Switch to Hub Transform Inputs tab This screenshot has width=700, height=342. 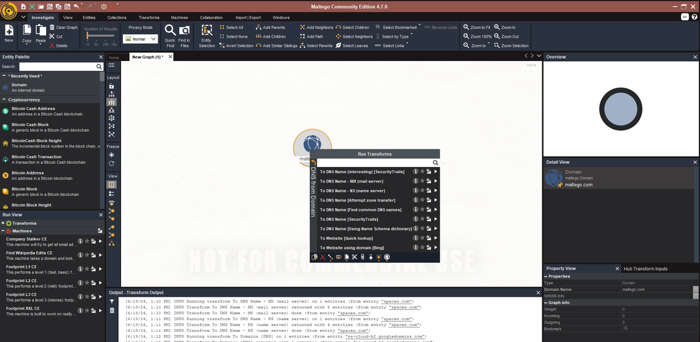point(646,268)
